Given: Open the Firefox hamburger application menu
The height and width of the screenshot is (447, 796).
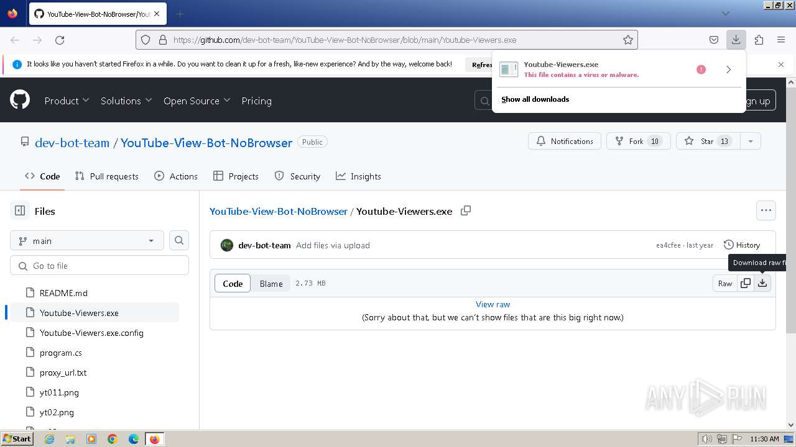Looking at the screenshot, I should point(781,40).
